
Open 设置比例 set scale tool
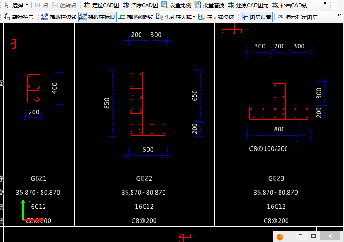(176, 5)
